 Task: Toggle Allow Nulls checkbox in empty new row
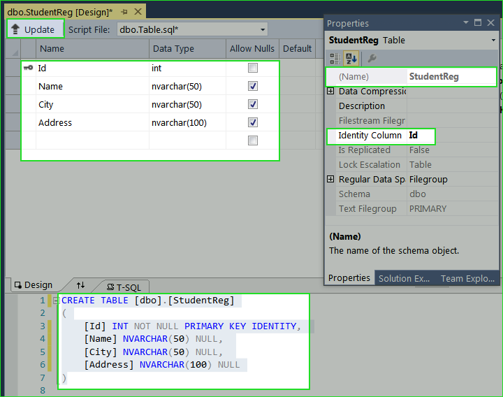click(253, 140)
